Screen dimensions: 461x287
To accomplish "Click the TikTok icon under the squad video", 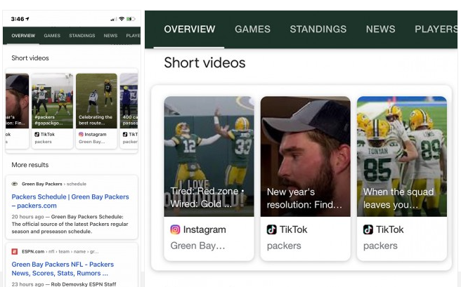I will tap(368, 229).
